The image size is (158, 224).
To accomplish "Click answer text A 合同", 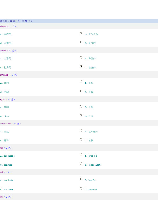I will pyautogui.click(x=4, y=83).
